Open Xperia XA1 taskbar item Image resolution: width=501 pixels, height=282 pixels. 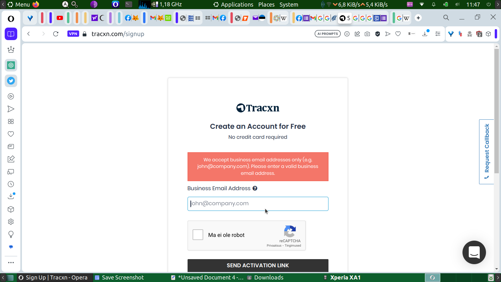point(342,278)
